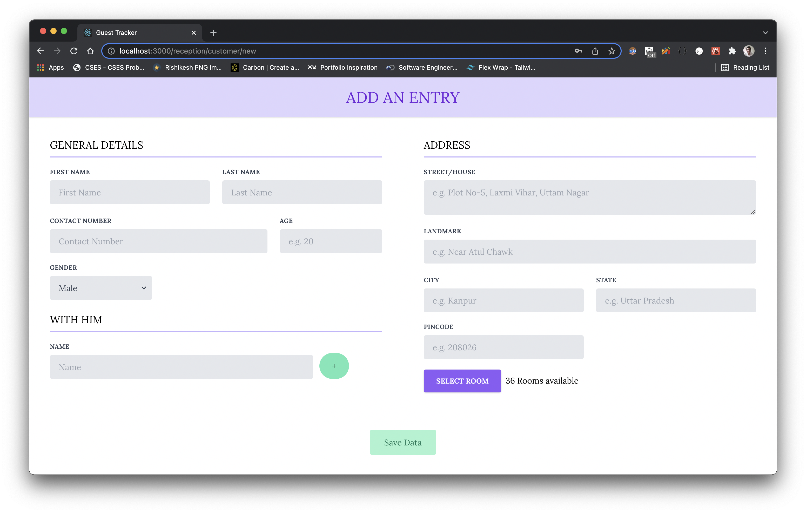This screenshot has height=513, width=806.
Task: Expand the tab search chevron
Action: click(x=765, y=32)
